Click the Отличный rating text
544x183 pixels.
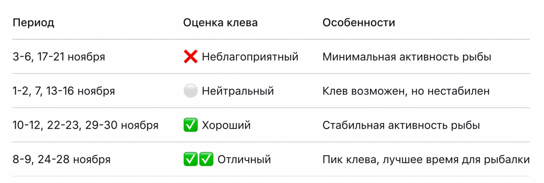(244, 160)
